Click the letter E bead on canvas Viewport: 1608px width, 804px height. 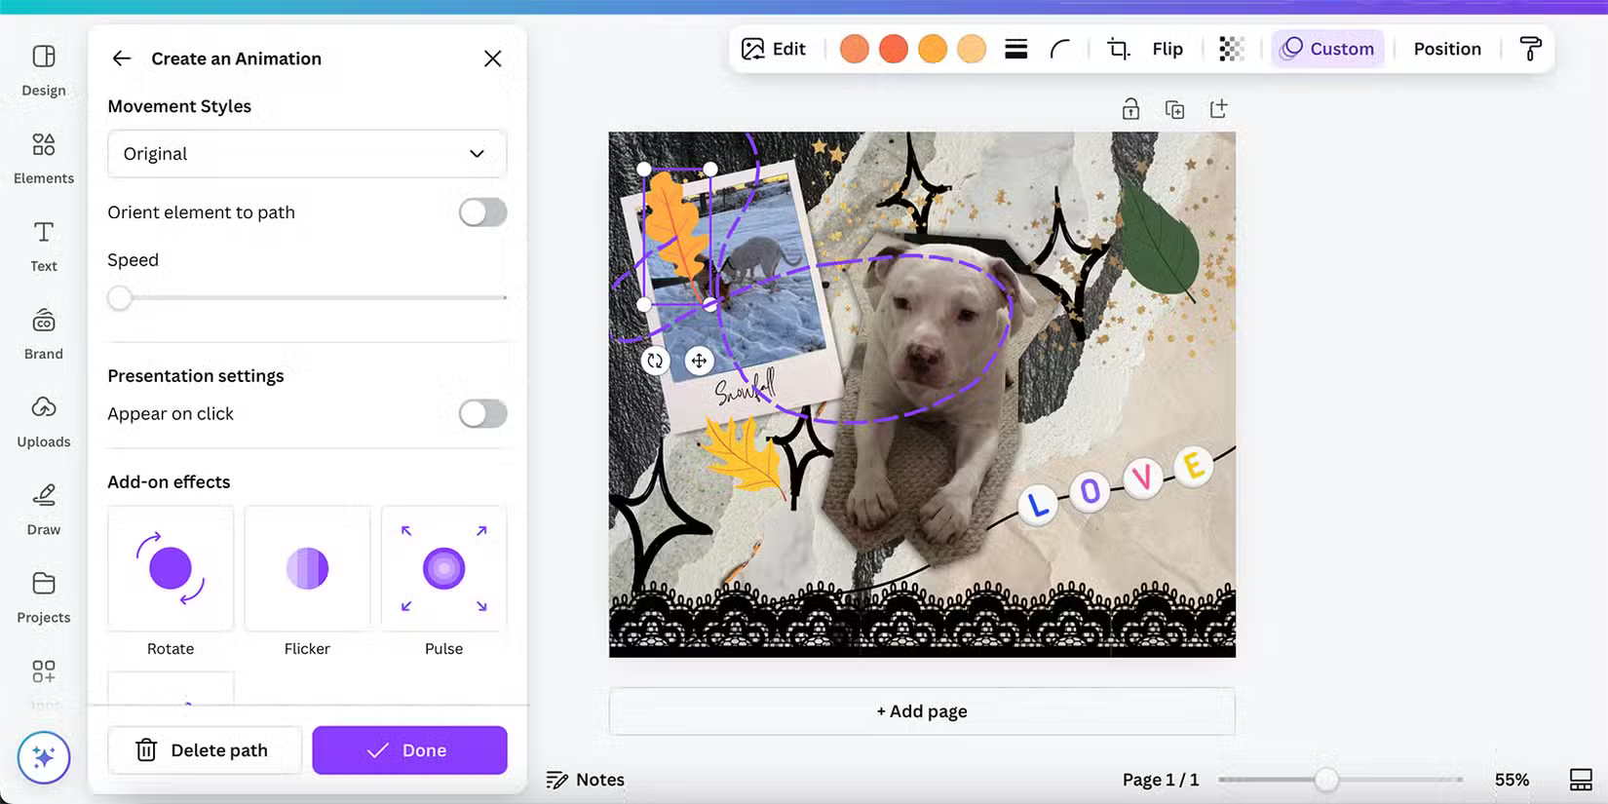coord(1194,466)
